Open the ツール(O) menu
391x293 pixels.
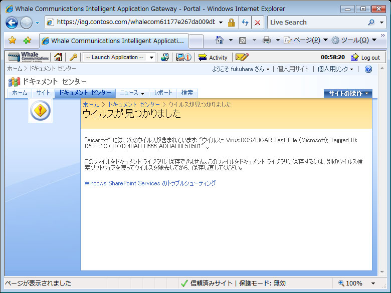coord(353,40)
